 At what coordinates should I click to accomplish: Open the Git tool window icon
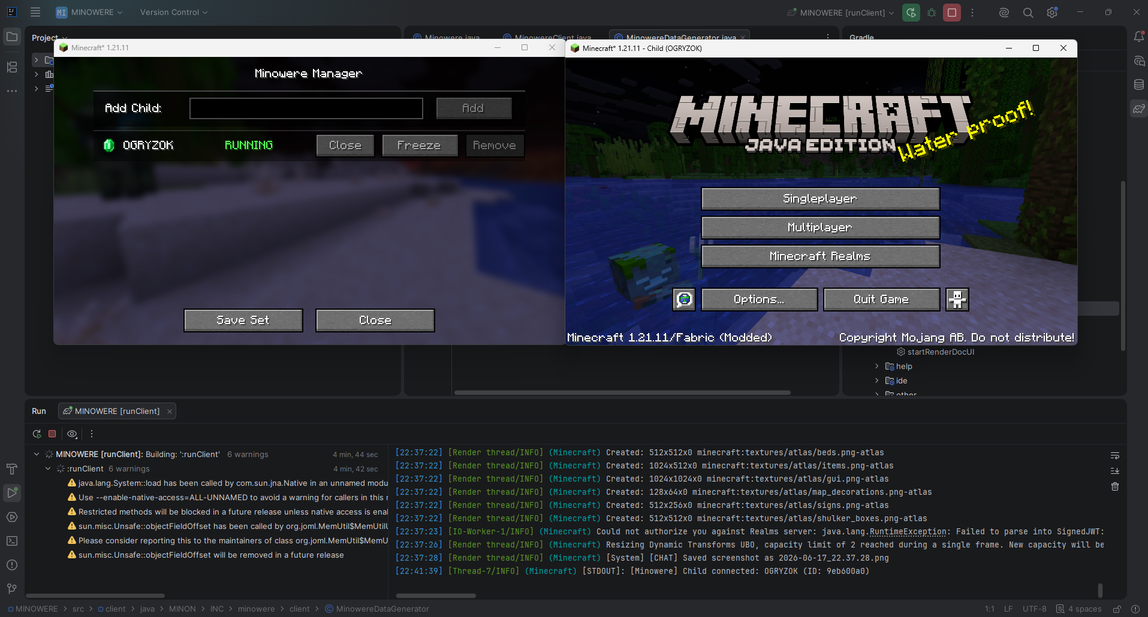click(12, 589)
